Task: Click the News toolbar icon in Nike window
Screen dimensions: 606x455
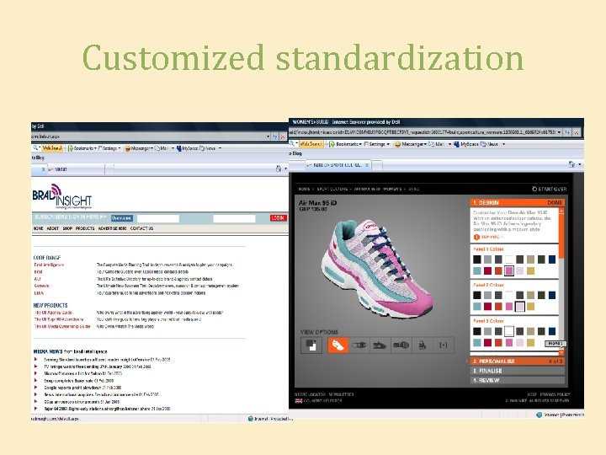Action: click(x=483, y=144)
